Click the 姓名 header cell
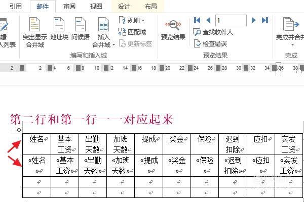 [x=36, y=144]
